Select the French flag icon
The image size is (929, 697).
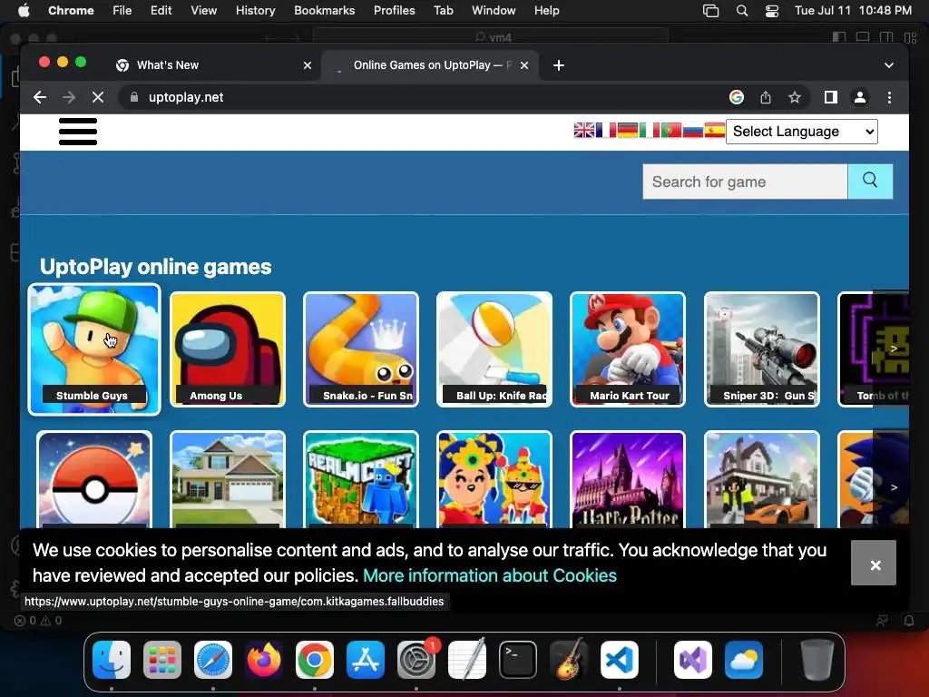point(606,131)
